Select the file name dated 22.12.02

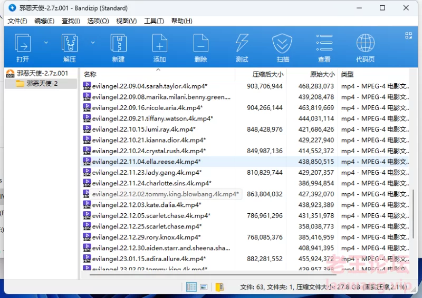pyautogui.click(x=165, y=194)
